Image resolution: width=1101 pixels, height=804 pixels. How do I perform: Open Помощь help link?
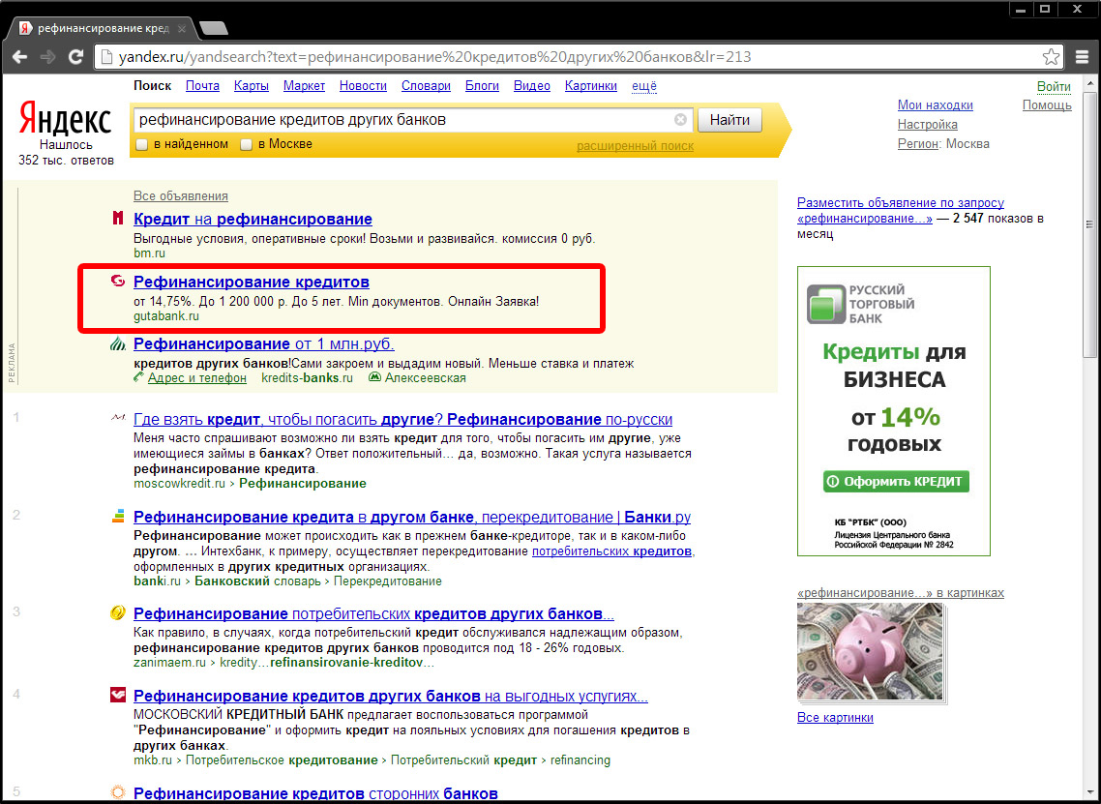click(x=1047, y=104)
